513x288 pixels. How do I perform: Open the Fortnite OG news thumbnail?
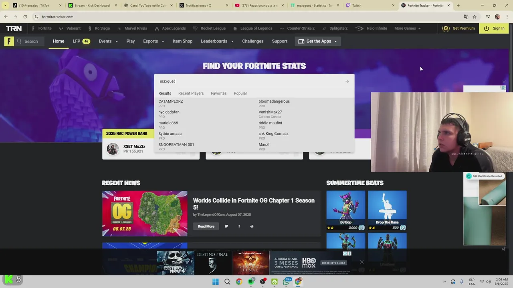[x=145, y=214]
